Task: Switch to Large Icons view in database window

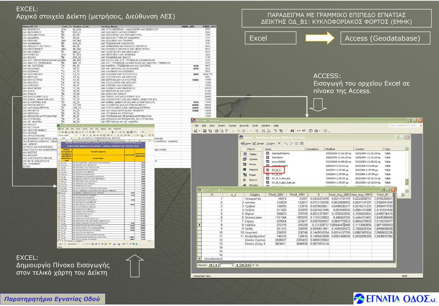Action: tap(286, 143)
